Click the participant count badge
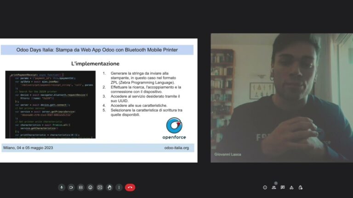 pyautogui.click(x=276, y=183)
